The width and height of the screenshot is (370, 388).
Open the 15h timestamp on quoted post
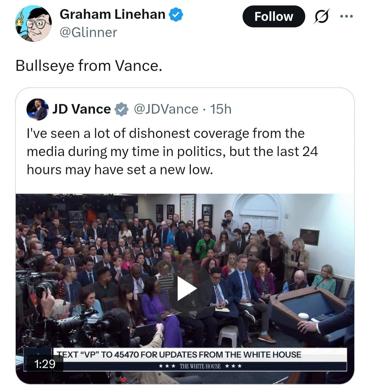tap(221, 109)
